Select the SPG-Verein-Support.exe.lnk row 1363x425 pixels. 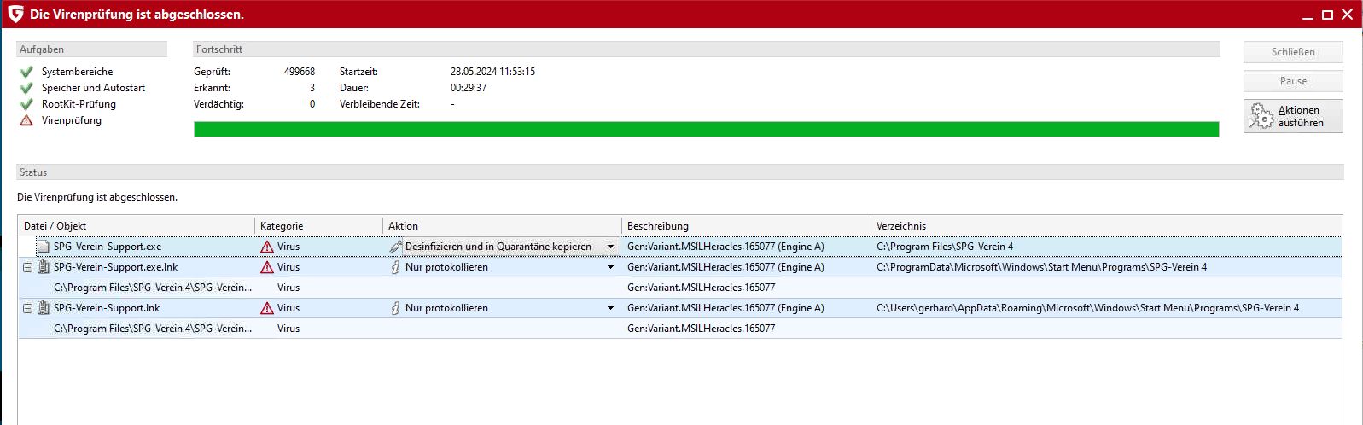679,267
